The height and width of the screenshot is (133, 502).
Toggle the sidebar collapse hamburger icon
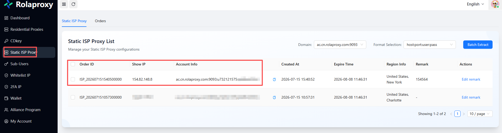[x=64, y=4]
